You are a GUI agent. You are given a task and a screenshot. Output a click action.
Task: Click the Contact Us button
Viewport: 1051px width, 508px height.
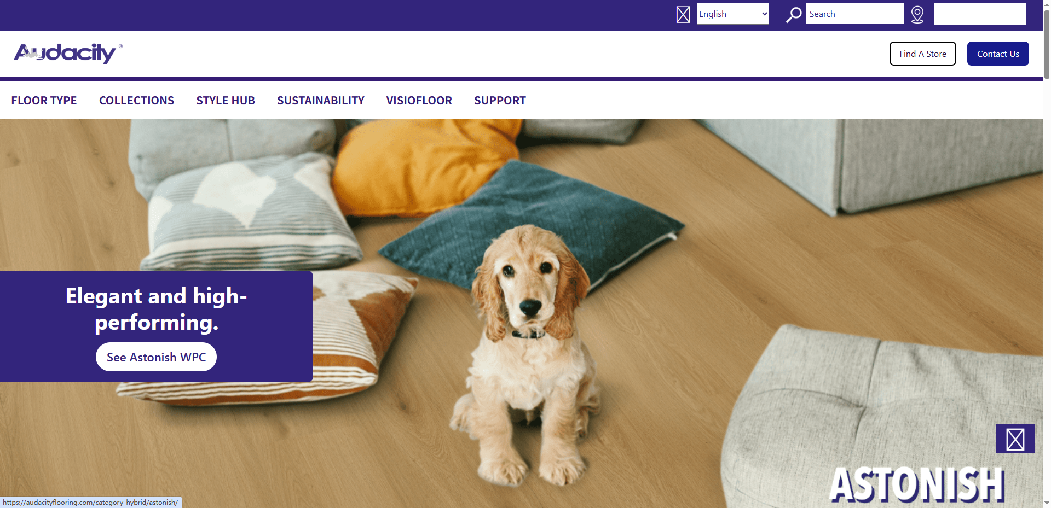998,54
